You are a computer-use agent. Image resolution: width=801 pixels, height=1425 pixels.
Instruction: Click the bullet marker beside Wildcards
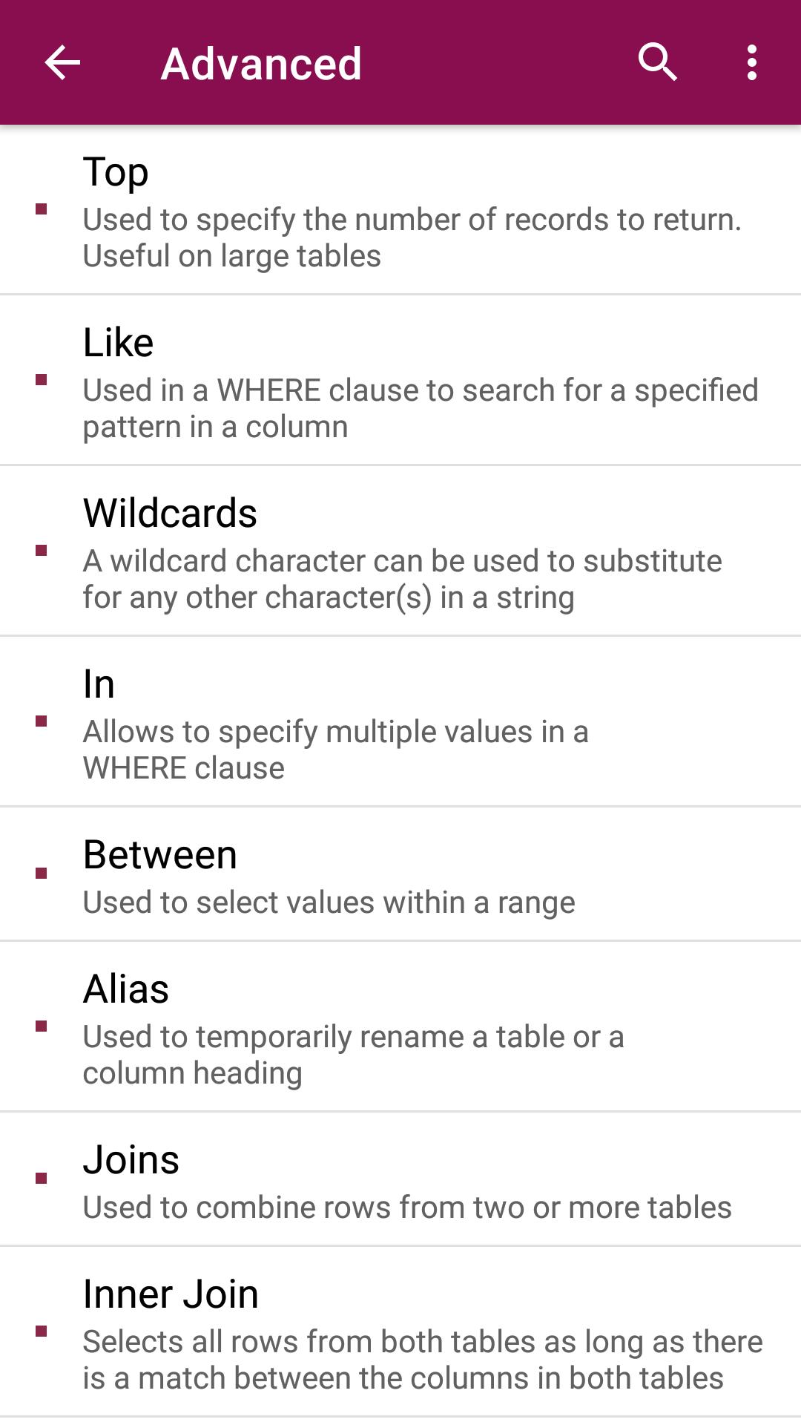[41, 551]
